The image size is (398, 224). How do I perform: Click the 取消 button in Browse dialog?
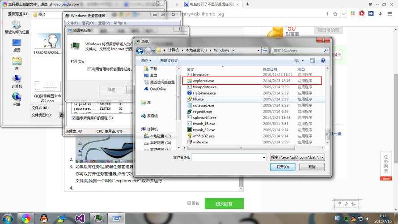point(312,167)
